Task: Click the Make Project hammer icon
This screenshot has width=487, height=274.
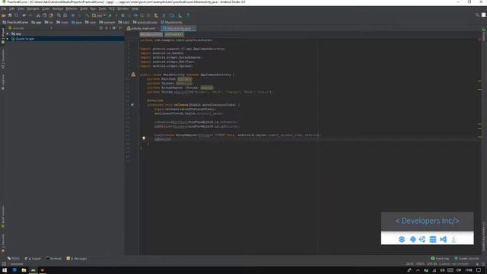Action: 88,15
